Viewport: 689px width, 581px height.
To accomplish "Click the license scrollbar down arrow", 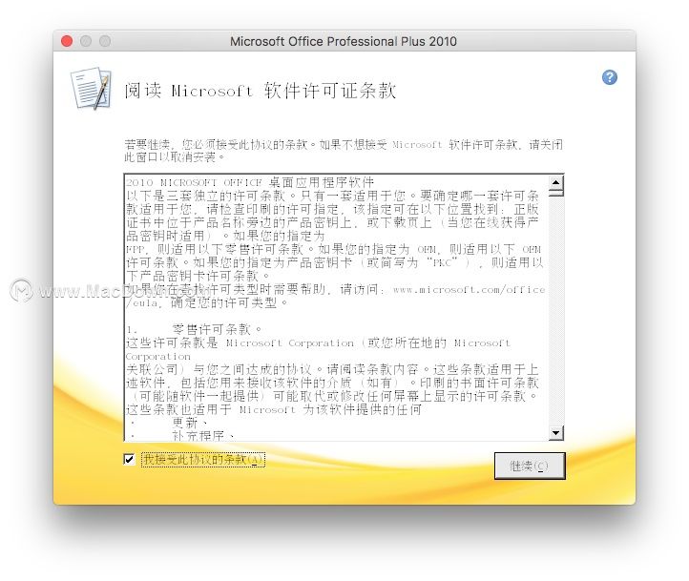I will pyautogui.click(x=555, y=433).
